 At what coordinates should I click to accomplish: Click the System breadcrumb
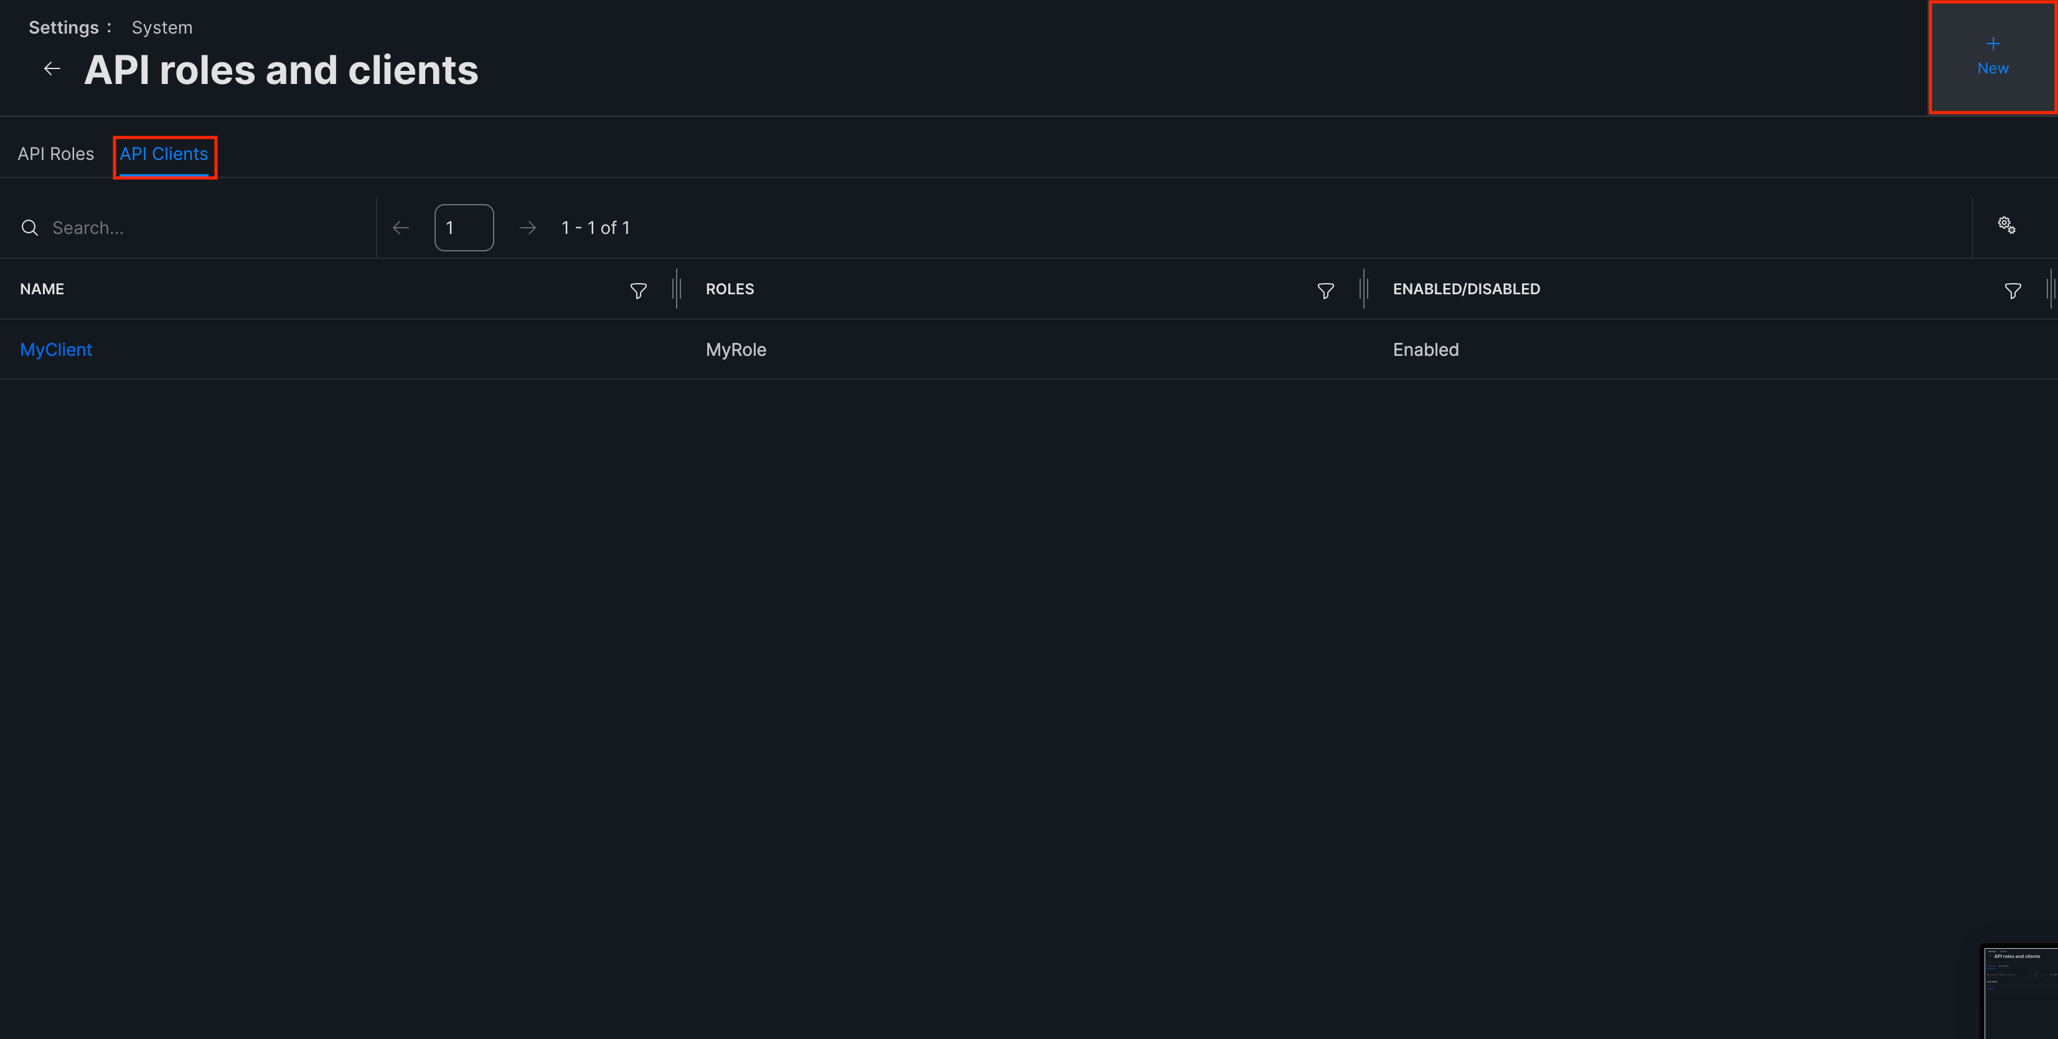point(162,28)
